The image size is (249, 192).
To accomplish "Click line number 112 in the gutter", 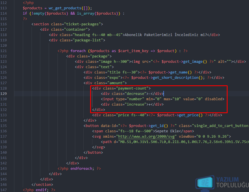I will [3, 3].
